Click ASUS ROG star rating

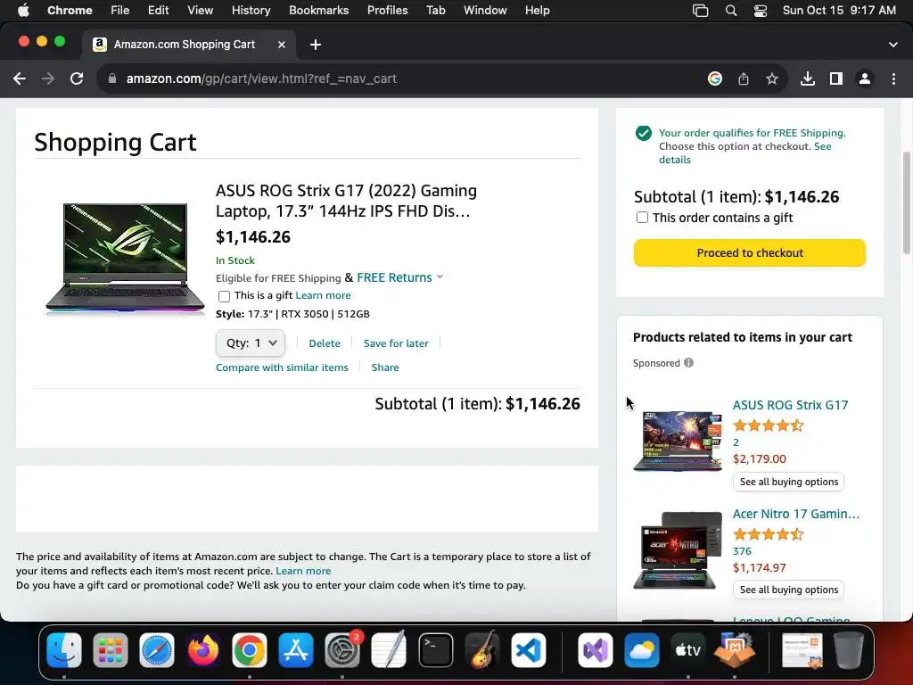pyautogui.click(x=768, y=425)
